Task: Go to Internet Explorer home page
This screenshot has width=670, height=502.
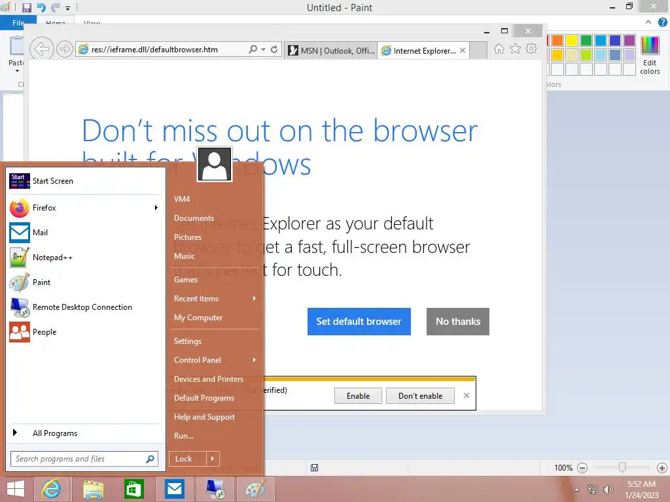Action: click(x=499, y=48)
